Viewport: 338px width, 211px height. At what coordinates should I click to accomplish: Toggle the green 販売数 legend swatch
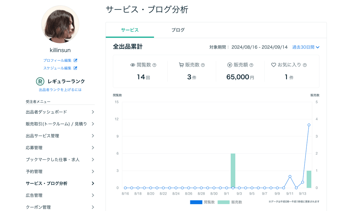pyautogui.click(x=223, y=202)
